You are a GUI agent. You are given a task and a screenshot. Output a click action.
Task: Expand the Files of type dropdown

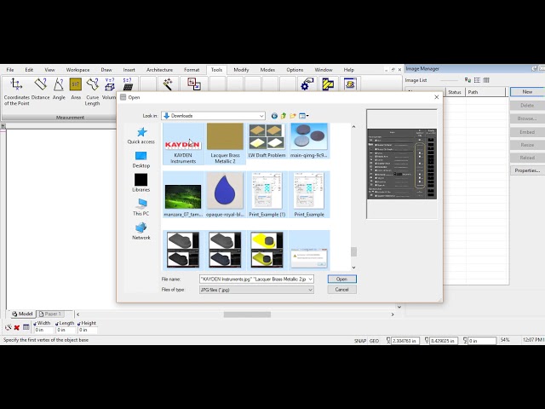point(310,290)
